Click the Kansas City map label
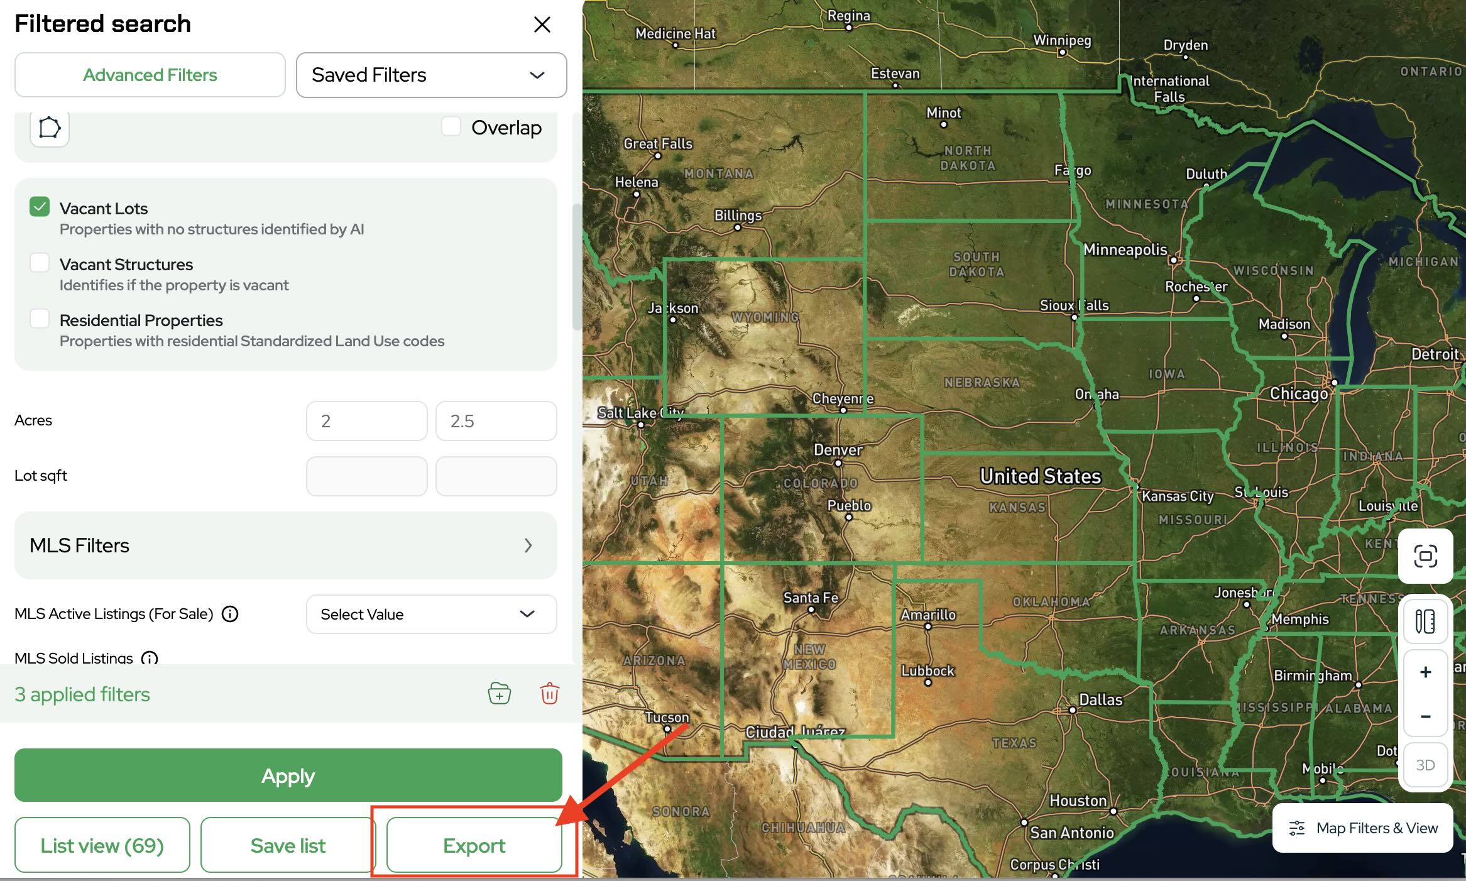This screenshot has height=881, width=1466. tap(1177, 496)
